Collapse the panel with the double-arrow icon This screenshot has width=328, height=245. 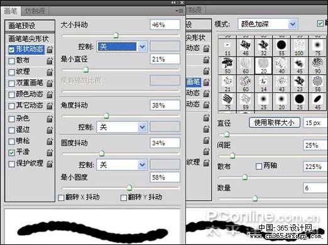pos(173,3)
